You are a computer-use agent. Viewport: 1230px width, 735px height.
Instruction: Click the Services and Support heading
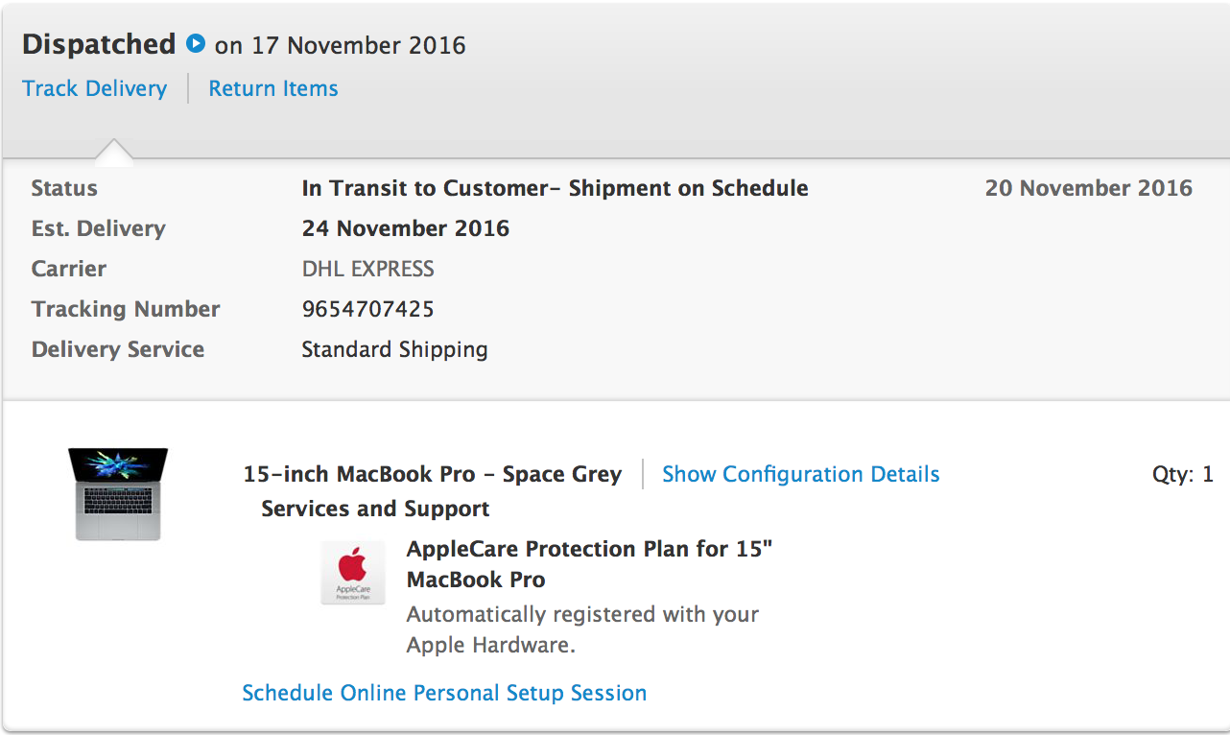pos(375,509)
